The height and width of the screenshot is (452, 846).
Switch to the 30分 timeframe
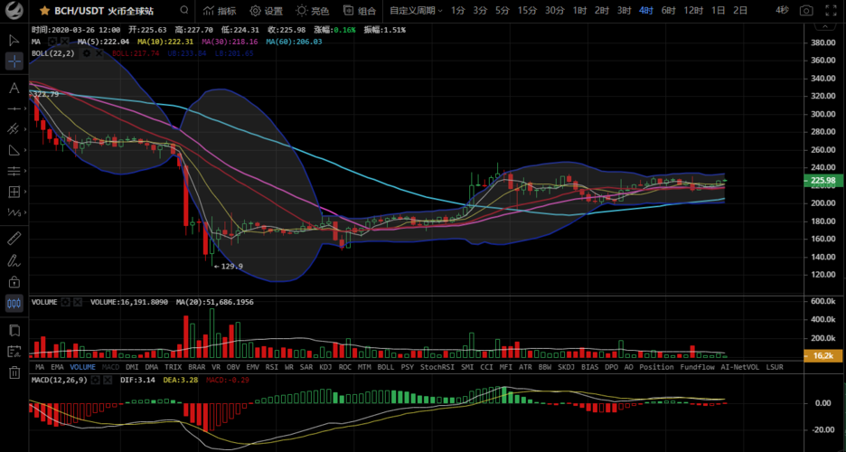pos(555,11)
